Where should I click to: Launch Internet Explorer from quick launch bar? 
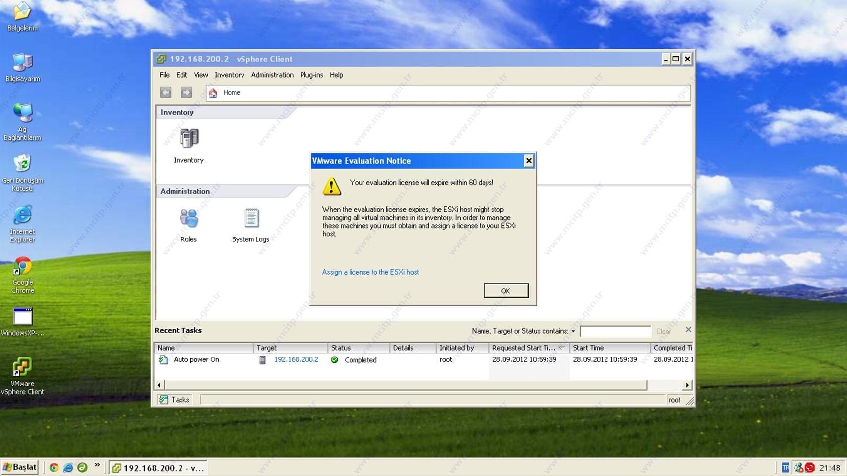click(x=68, y=468)
